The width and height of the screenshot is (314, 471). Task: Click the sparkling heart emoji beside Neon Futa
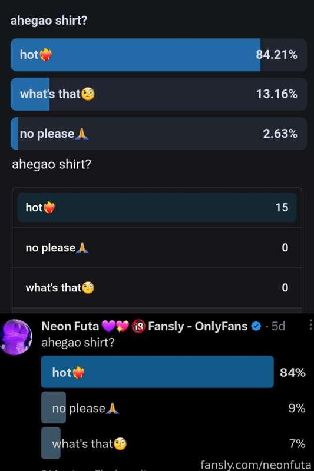click(x=123, y=326)
